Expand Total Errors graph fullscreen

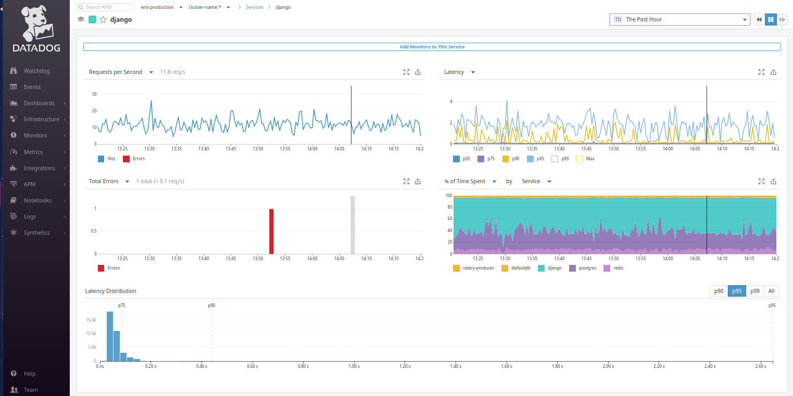[x=407, y=182]
